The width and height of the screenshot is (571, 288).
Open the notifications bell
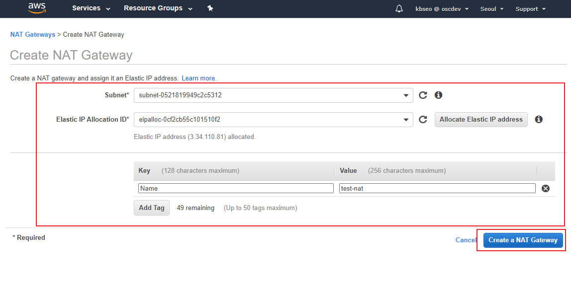(399, 9)
